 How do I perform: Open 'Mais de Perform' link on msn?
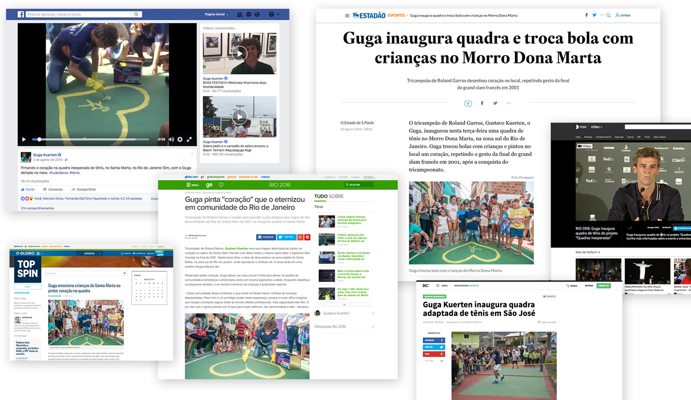click(588, 252)
